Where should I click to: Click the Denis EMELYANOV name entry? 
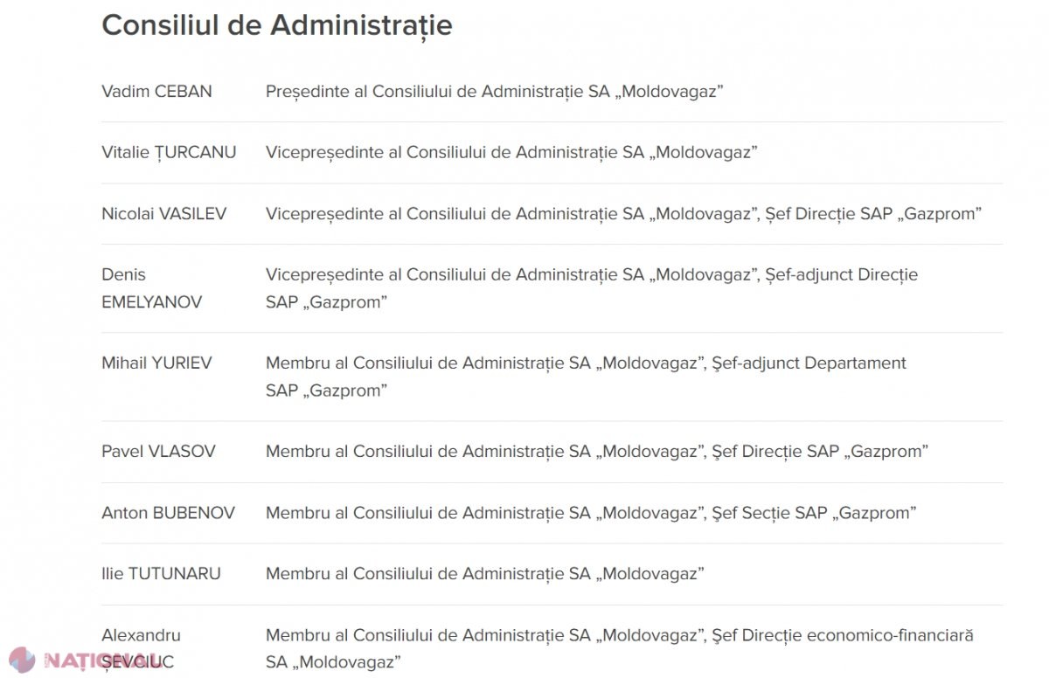(151, 288)
